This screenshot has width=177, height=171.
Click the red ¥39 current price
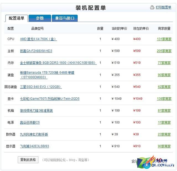[136, 134]
